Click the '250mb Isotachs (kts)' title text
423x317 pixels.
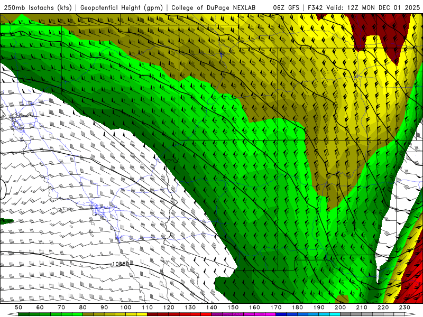(x=38, y=7)
